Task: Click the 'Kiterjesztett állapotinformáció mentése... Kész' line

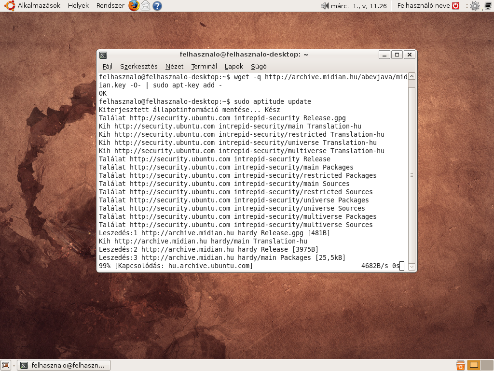Action: point(189,110)
